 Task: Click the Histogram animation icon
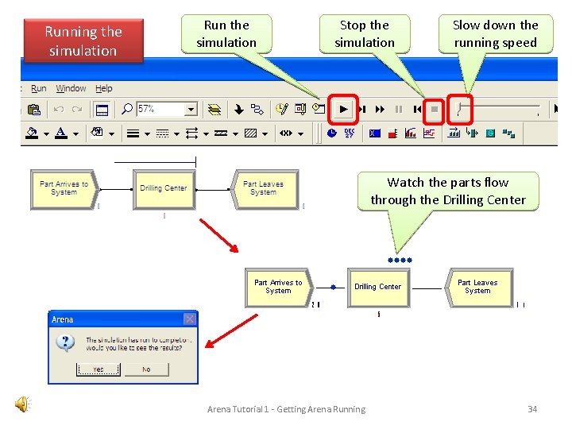(x=411, y=133)
